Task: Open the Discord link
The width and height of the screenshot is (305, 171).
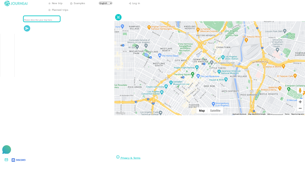Action: (x=18, y=160)
